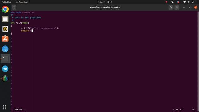Maximize the terminal window
199x112 pixels.
(x=190, y=7)
